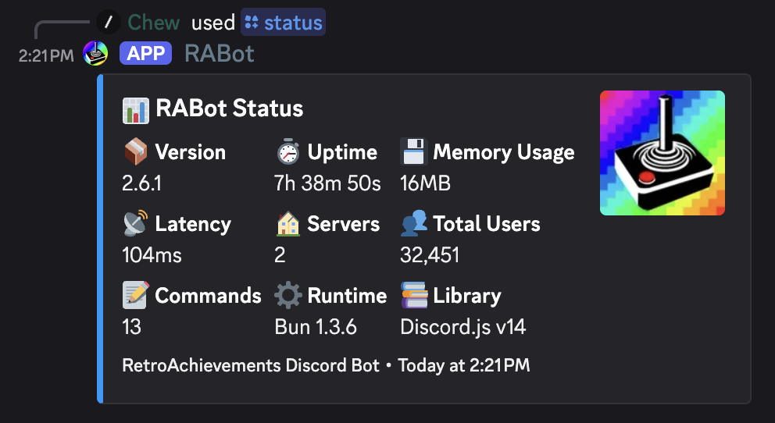775x423 pixels.
Task: Click the Latency field label
Action: pyautogui.click(x=193, y=224)
